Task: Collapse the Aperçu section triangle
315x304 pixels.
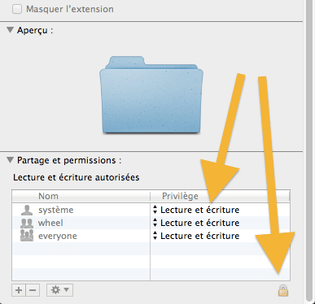Action: pyautogui.click(x=10, y=29)
